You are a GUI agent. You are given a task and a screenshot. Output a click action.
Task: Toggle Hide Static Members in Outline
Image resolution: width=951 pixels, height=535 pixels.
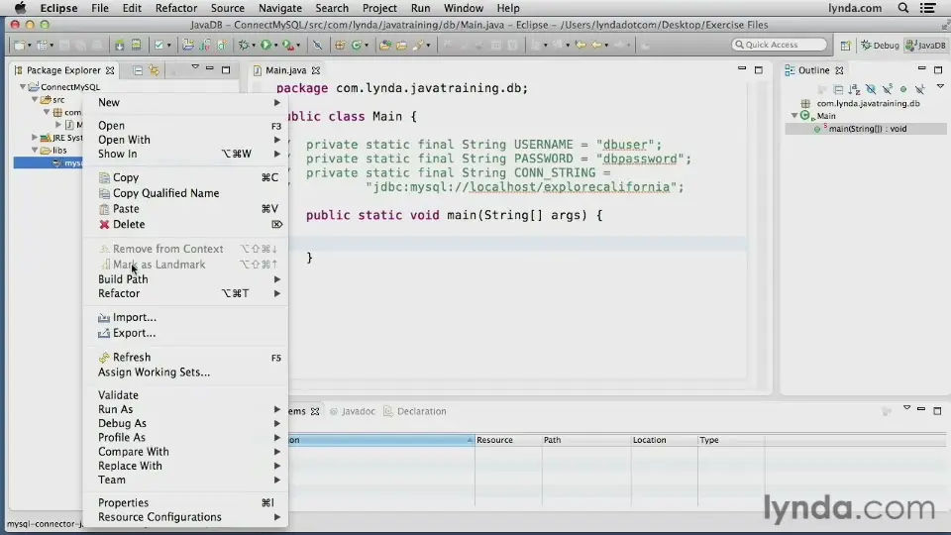pos(888,90)
